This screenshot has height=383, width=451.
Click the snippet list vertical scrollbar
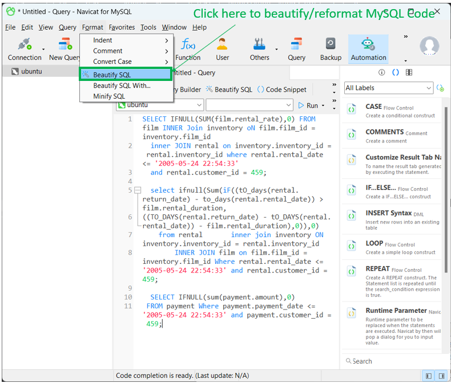[x=446, y=189]
